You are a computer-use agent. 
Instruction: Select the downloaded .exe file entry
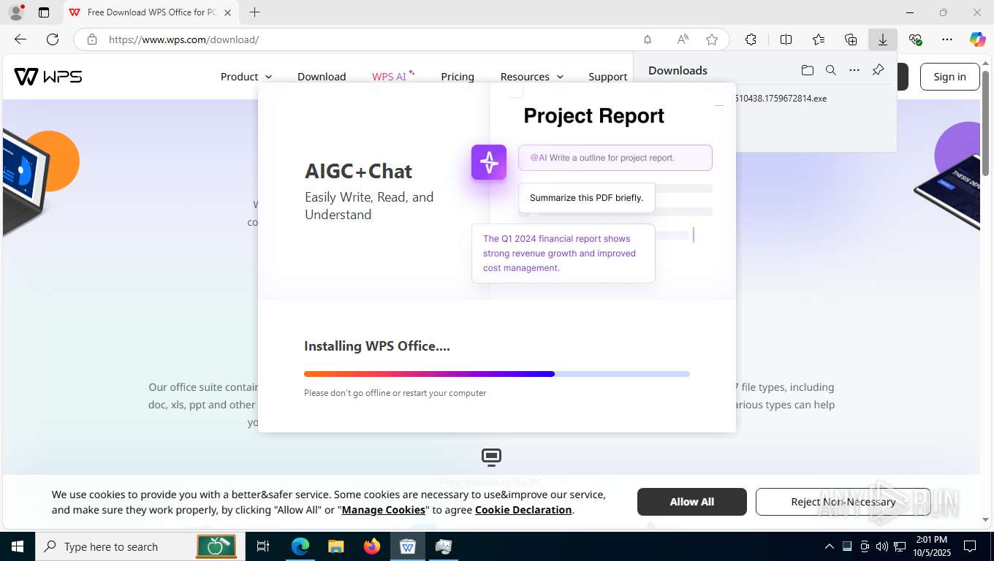coord(781,98)
